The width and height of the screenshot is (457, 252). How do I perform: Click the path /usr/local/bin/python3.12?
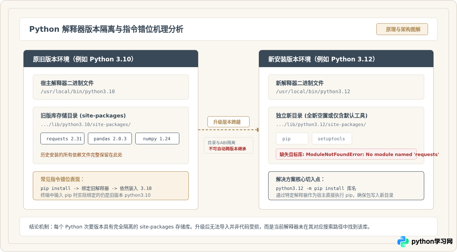313,91
